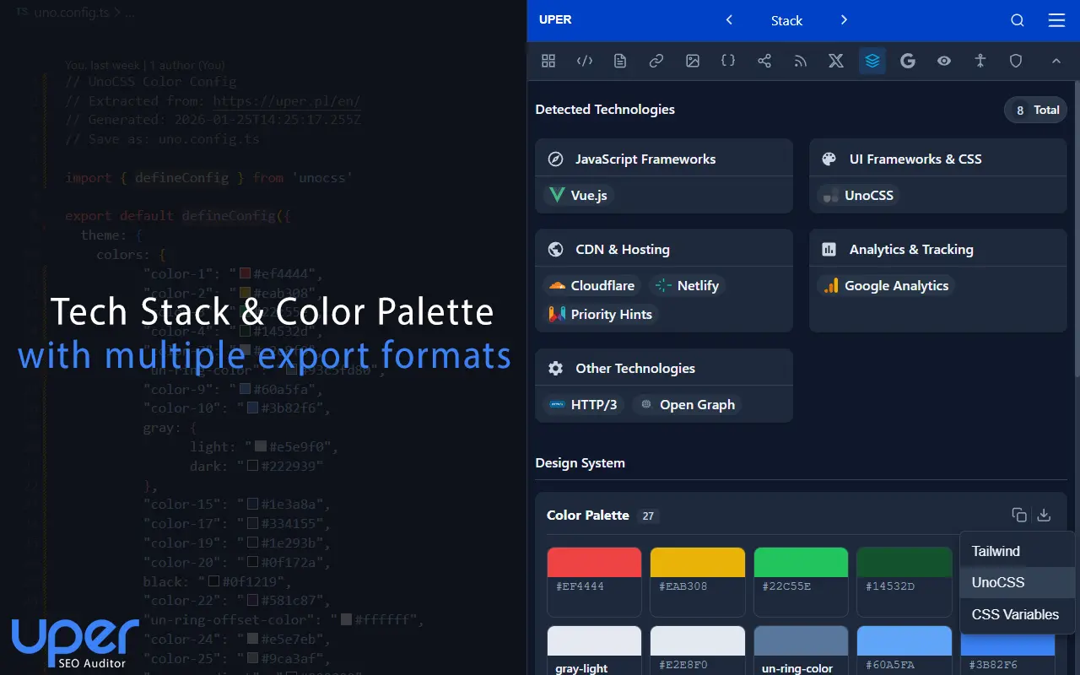The height and width of the screenshot is (675, 1080).
Task: Select the link analysis icon
Action: pos(656,61)
